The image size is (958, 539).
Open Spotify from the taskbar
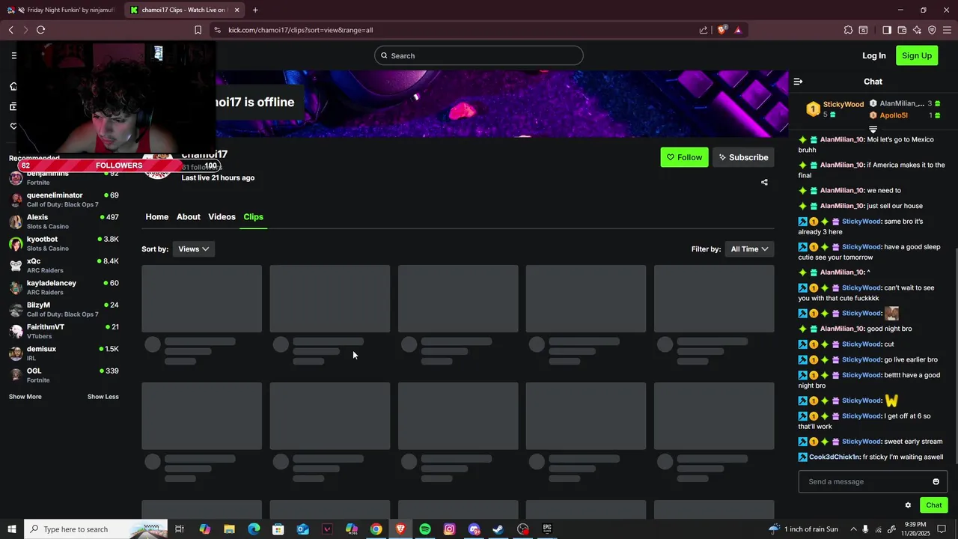pyautogui.click(x=425, y=529)
